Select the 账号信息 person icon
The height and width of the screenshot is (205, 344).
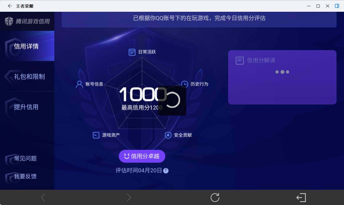[79, 84]
